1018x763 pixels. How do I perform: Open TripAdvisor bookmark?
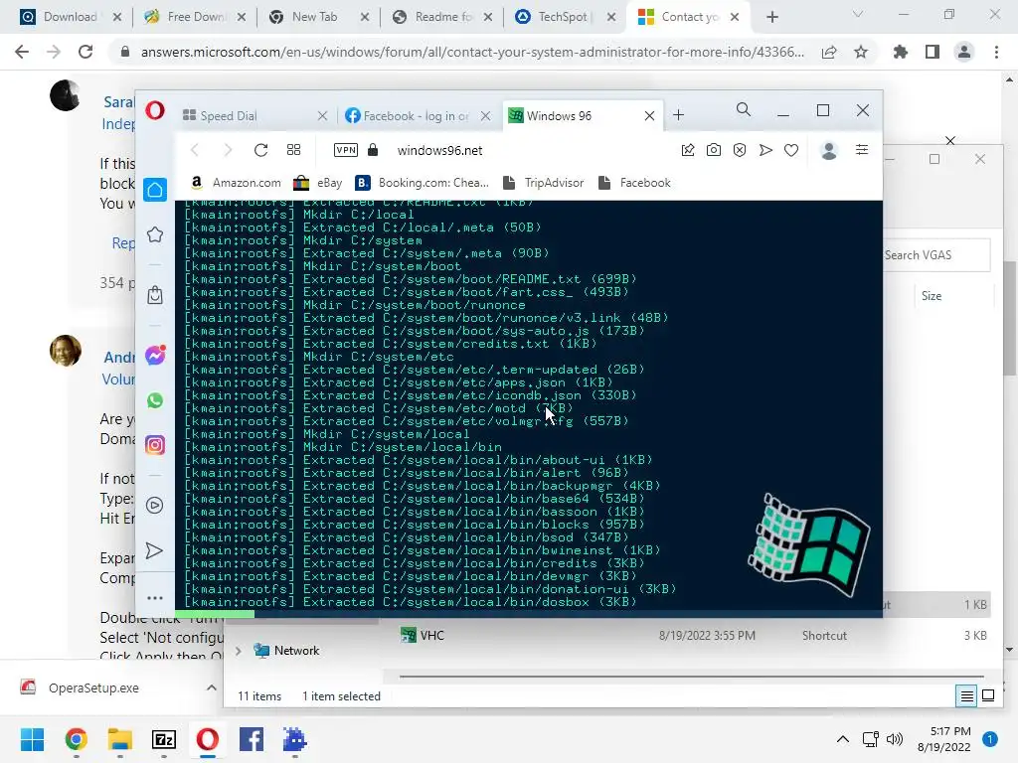click(543, 183)
